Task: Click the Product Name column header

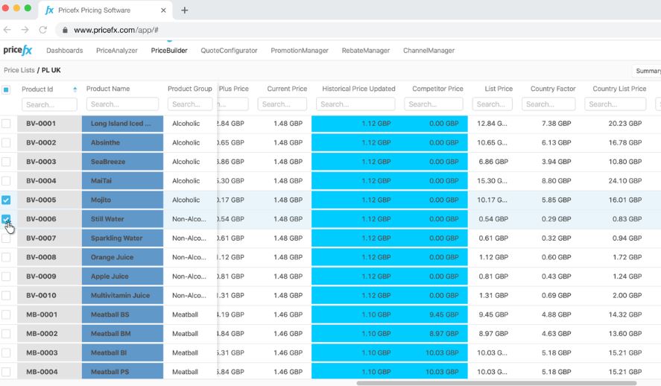Action: (x=108, y=89)
